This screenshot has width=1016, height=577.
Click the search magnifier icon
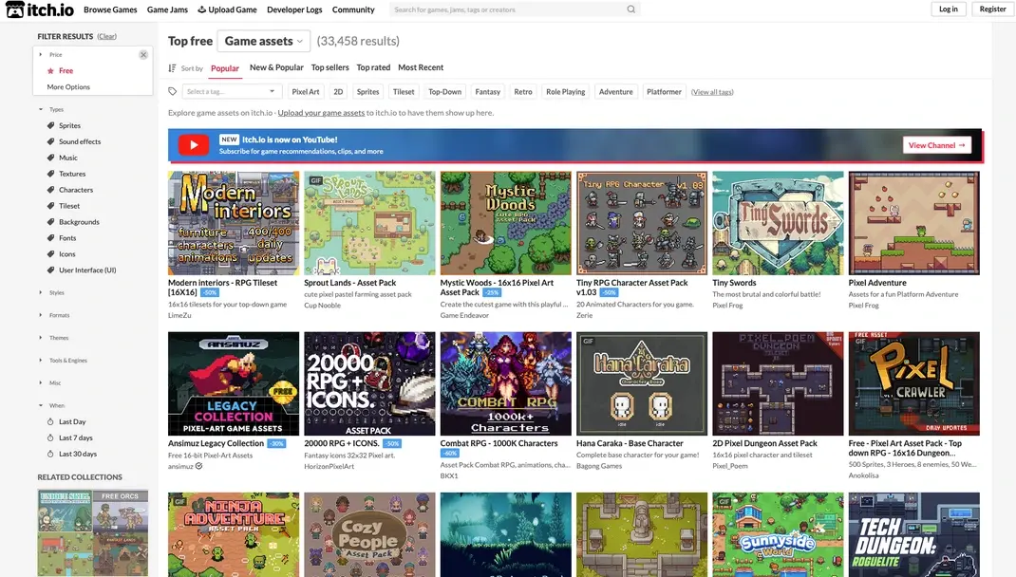coord(631,9)
